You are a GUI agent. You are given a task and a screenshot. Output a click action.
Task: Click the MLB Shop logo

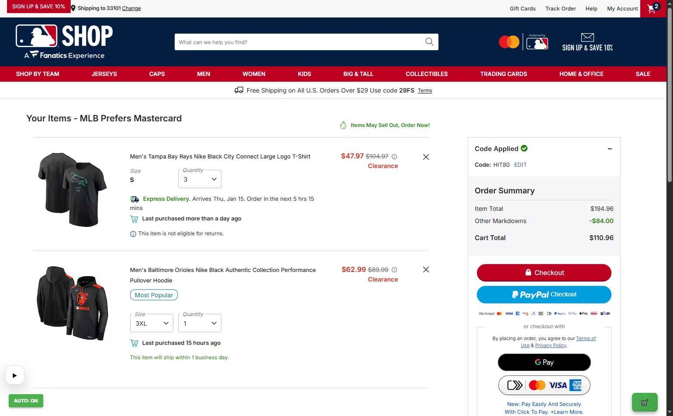64,41
